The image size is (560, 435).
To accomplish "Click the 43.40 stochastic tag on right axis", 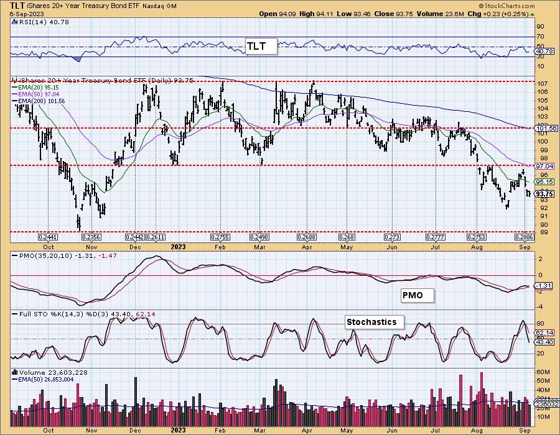I will tap(544, 342).
